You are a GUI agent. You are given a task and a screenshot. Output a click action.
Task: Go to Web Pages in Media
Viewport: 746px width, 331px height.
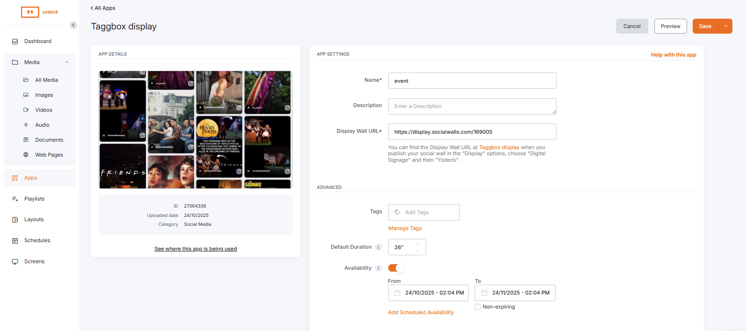click(49, 155)
